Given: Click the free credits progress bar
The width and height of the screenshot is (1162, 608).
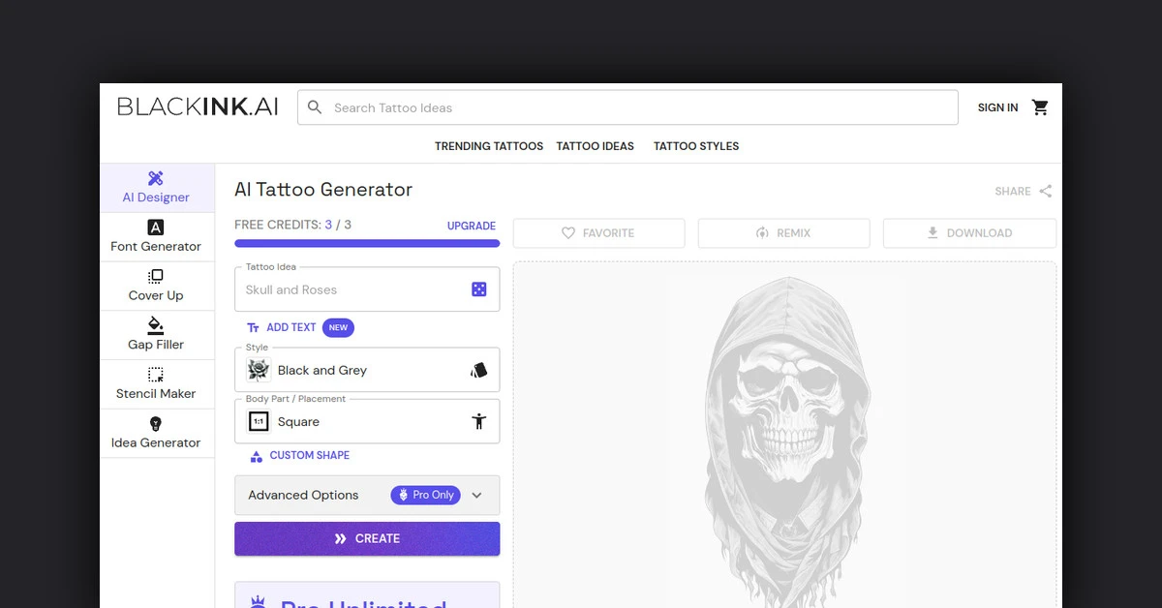Looking at the screenshot, I should point(367,244).
